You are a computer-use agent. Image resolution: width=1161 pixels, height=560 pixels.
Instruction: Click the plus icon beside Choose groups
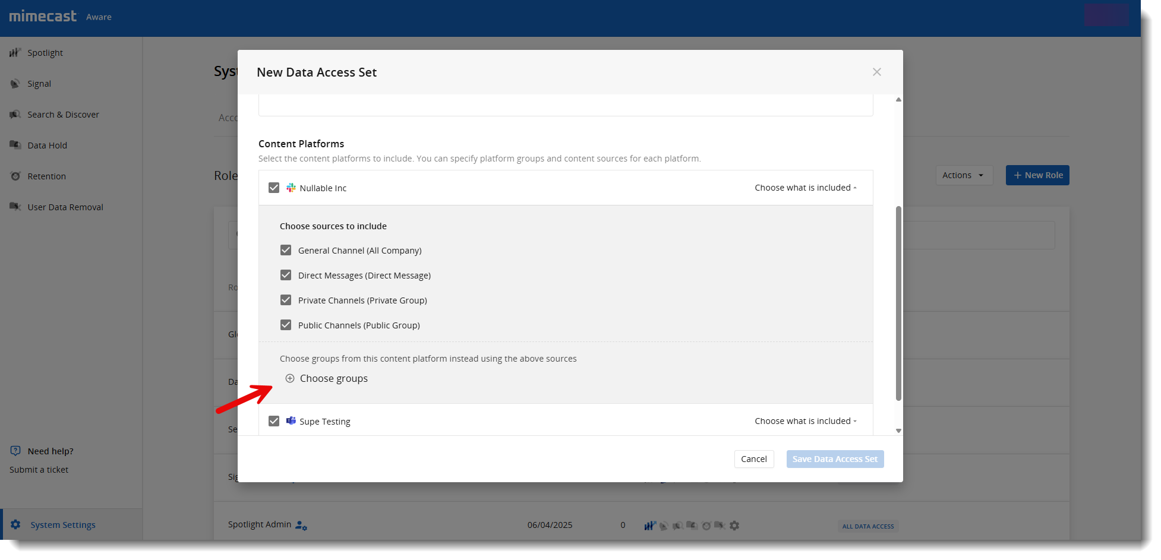pos(290,379)
